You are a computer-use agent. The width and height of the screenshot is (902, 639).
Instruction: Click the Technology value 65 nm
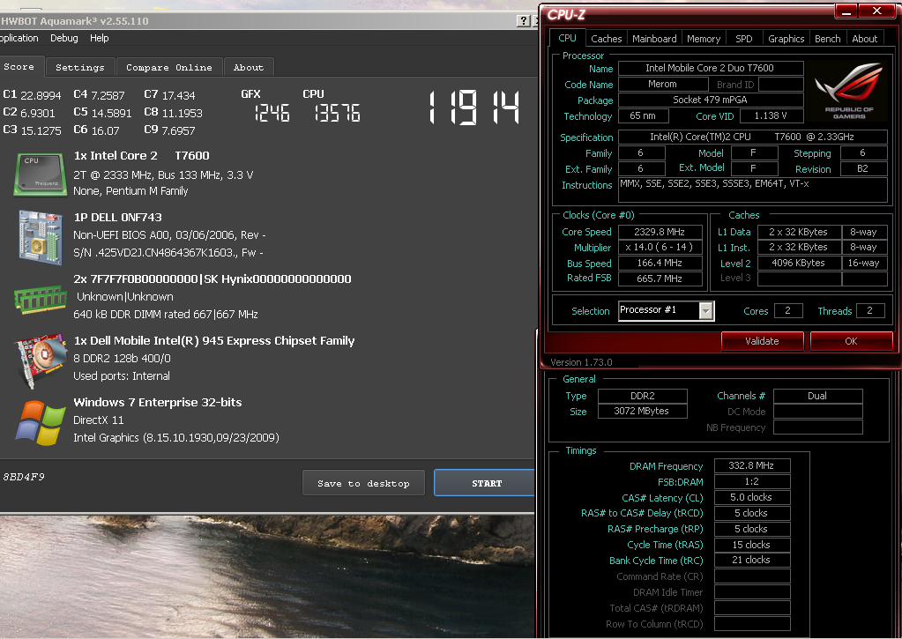(643, 115)
